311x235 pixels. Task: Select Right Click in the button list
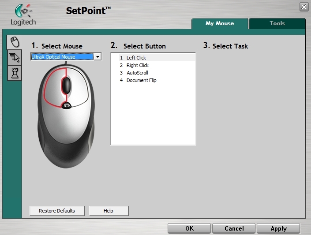[137, 65]
